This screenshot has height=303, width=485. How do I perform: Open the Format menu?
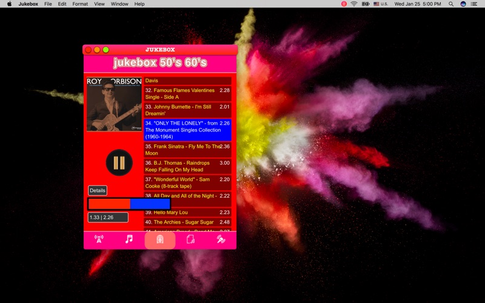tap(80, 4)
